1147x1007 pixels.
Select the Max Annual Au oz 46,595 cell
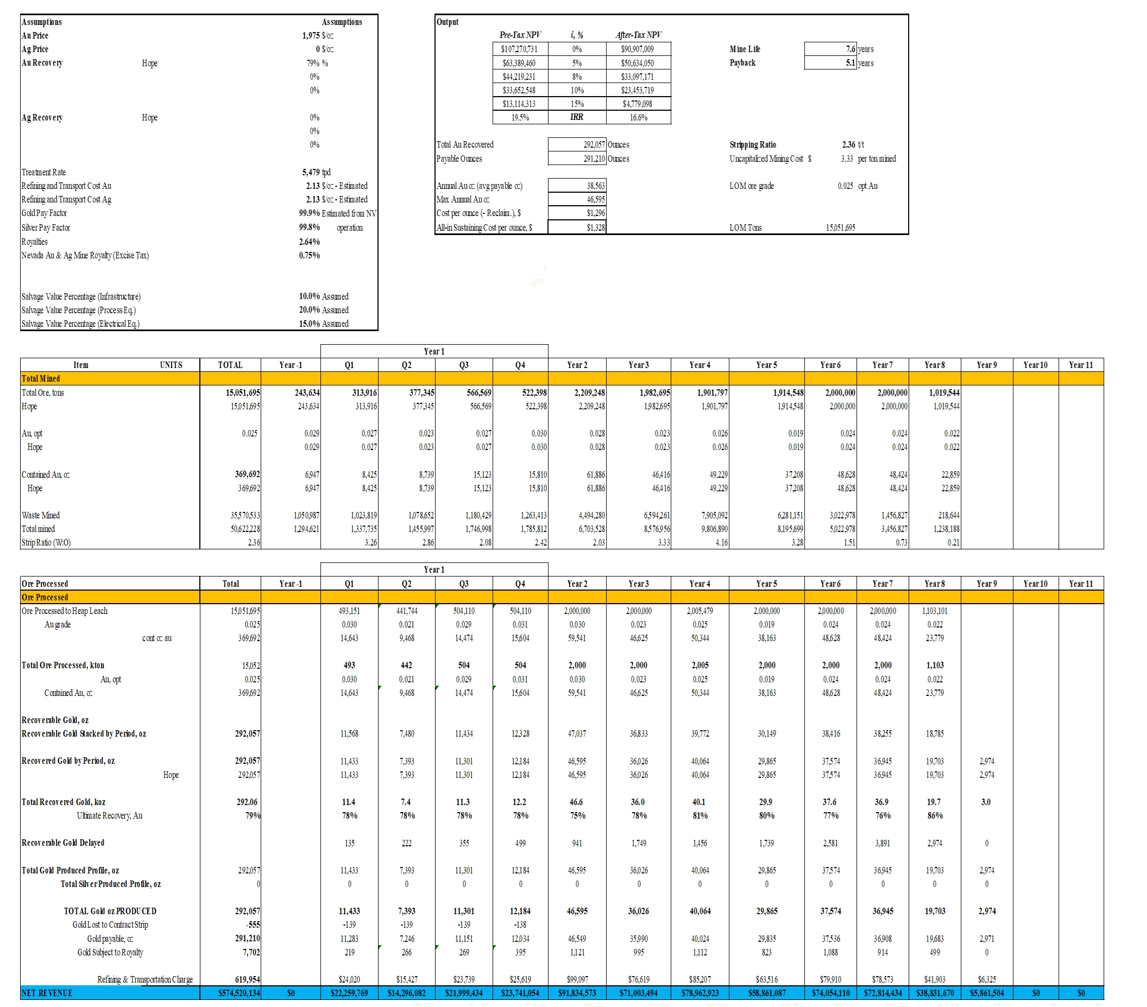coord(577,199)
